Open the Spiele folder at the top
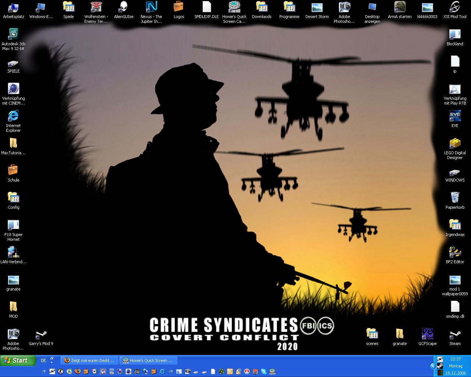The height and width of the screenshot is (377, 471). (x=68, y=10)
